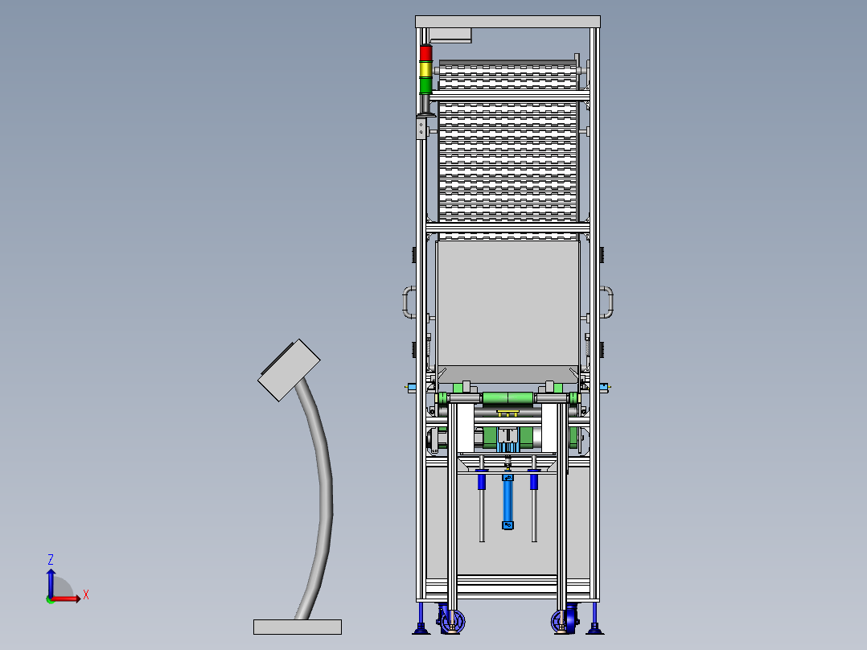
Task: Select the small gray box under the top plate
Action: (450, 35)
